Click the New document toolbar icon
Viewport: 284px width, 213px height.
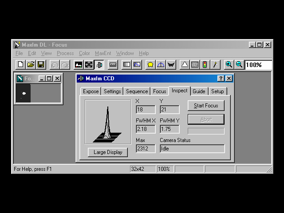click(x=20, y=65)
